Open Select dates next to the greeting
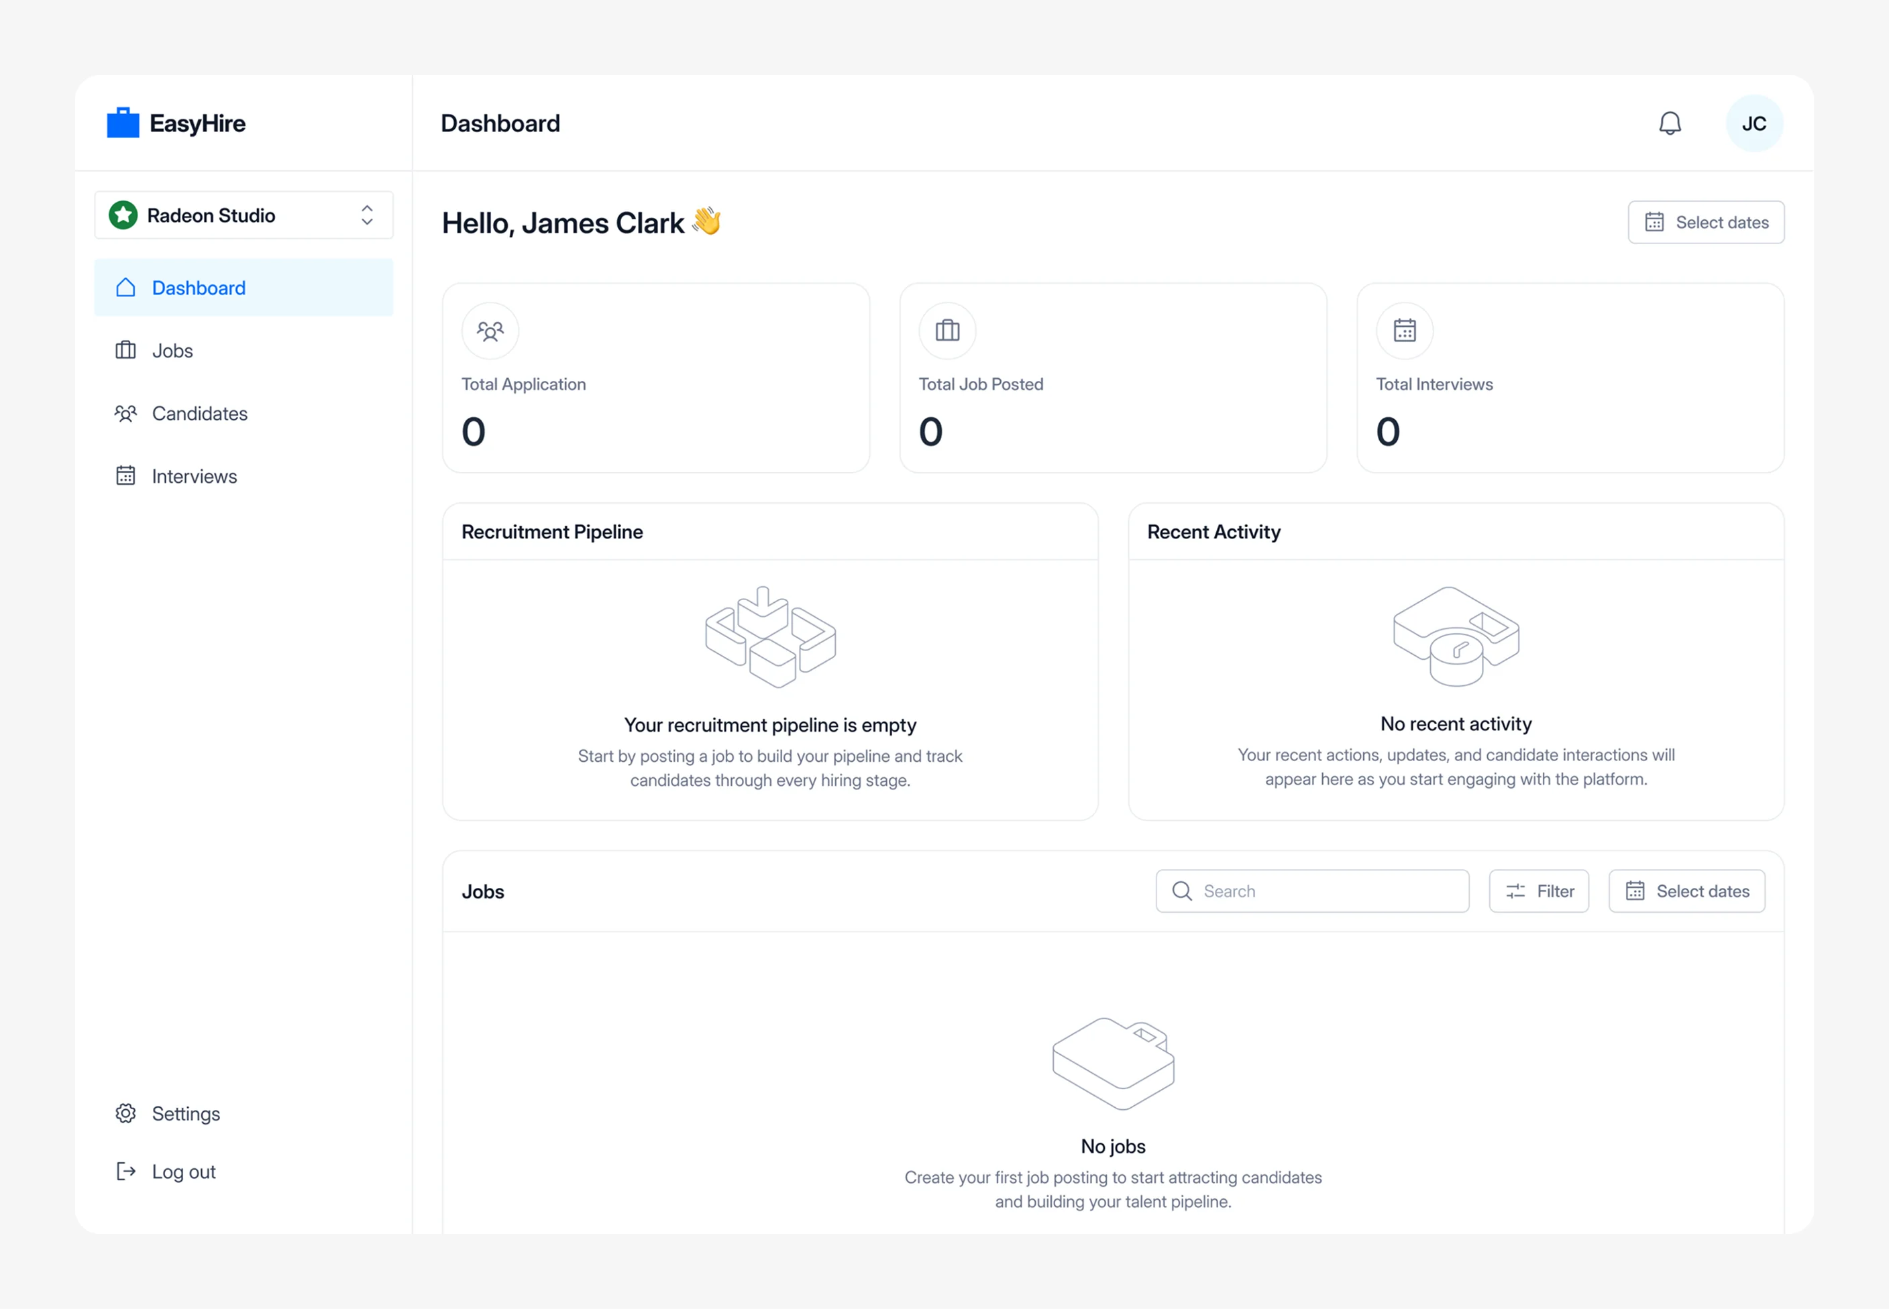 tap(1706, 222)
